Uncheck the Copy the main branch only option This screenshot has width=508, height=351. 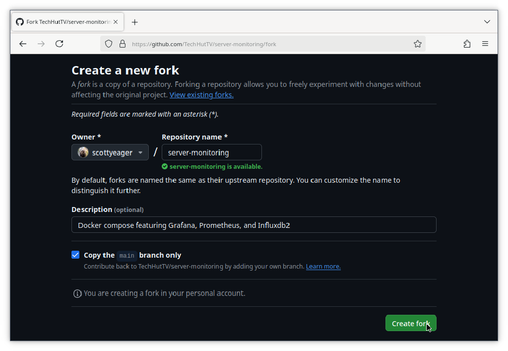(x=75, y=255)
